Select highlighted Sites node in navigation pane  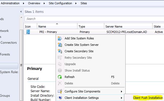[9, 66]
